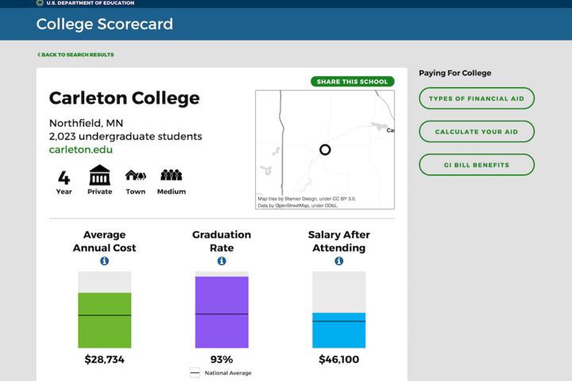Open Types of Financial Aid
The image size is (572, 381).
tap(477, 98)
